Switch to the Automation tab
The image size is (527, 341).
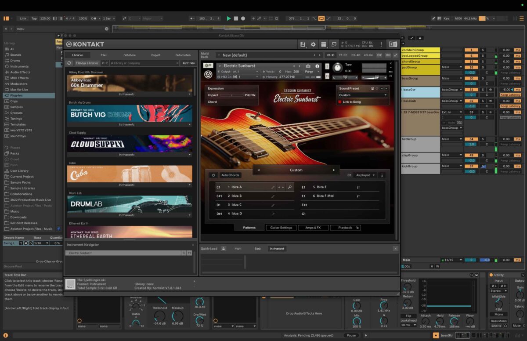click(183, 55)
